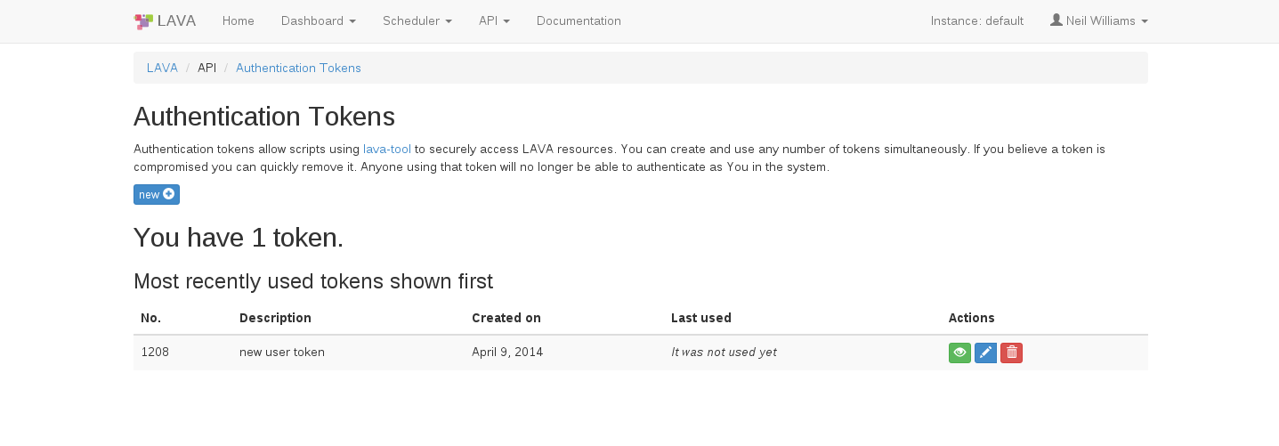Click the Instance: default label
This screenshot has height=446, width=1279.
[x=976, y=20]
